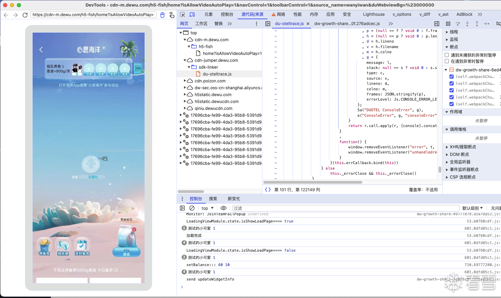Click the pretty-print braces icon
The height and width of the screenshot is (298, 501).
[268, 190]
